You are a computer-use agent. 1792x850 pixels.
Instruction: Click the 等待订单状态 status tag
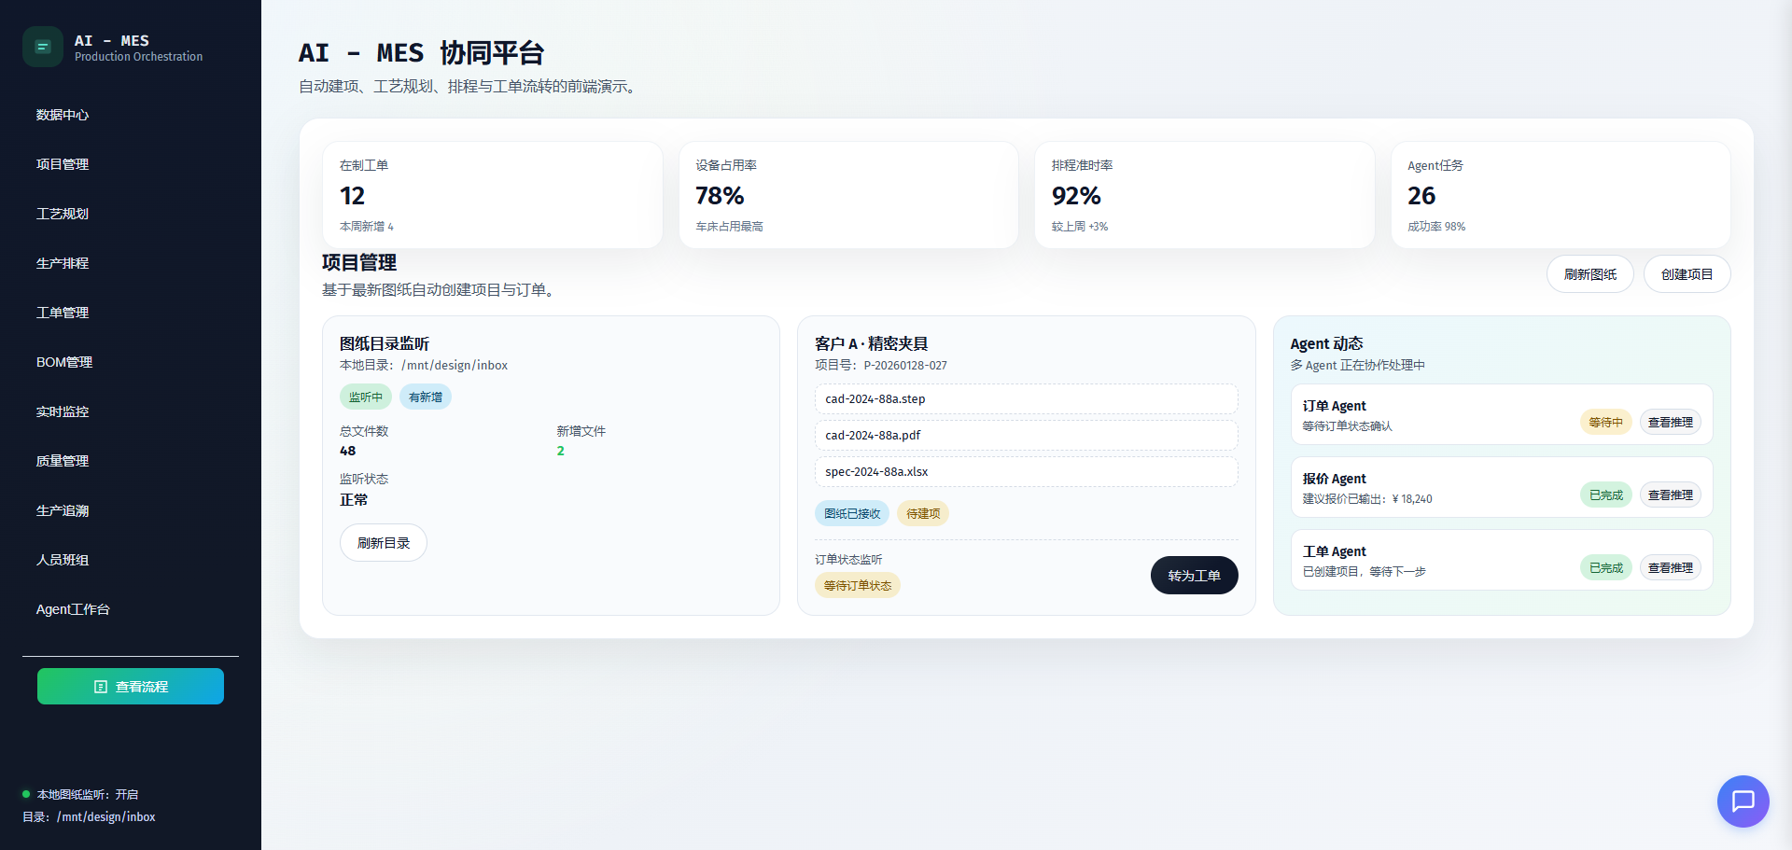pos(857,586)
